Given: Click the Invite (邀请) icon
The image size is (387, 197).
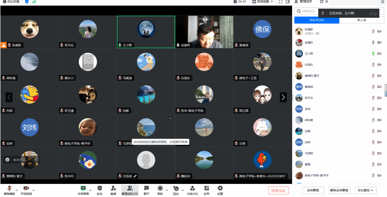Looking at the screenshot, I should [x=113, y=190].
